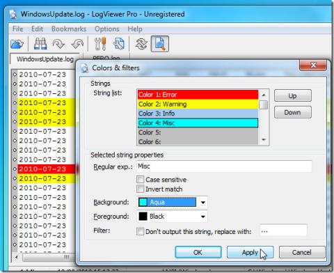
Task: Click string list scroll up arrow
Action: pos(264,95)
